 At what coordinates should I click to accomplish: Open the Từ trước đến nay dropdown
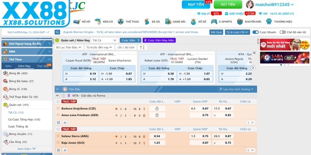tap(100, 47)
